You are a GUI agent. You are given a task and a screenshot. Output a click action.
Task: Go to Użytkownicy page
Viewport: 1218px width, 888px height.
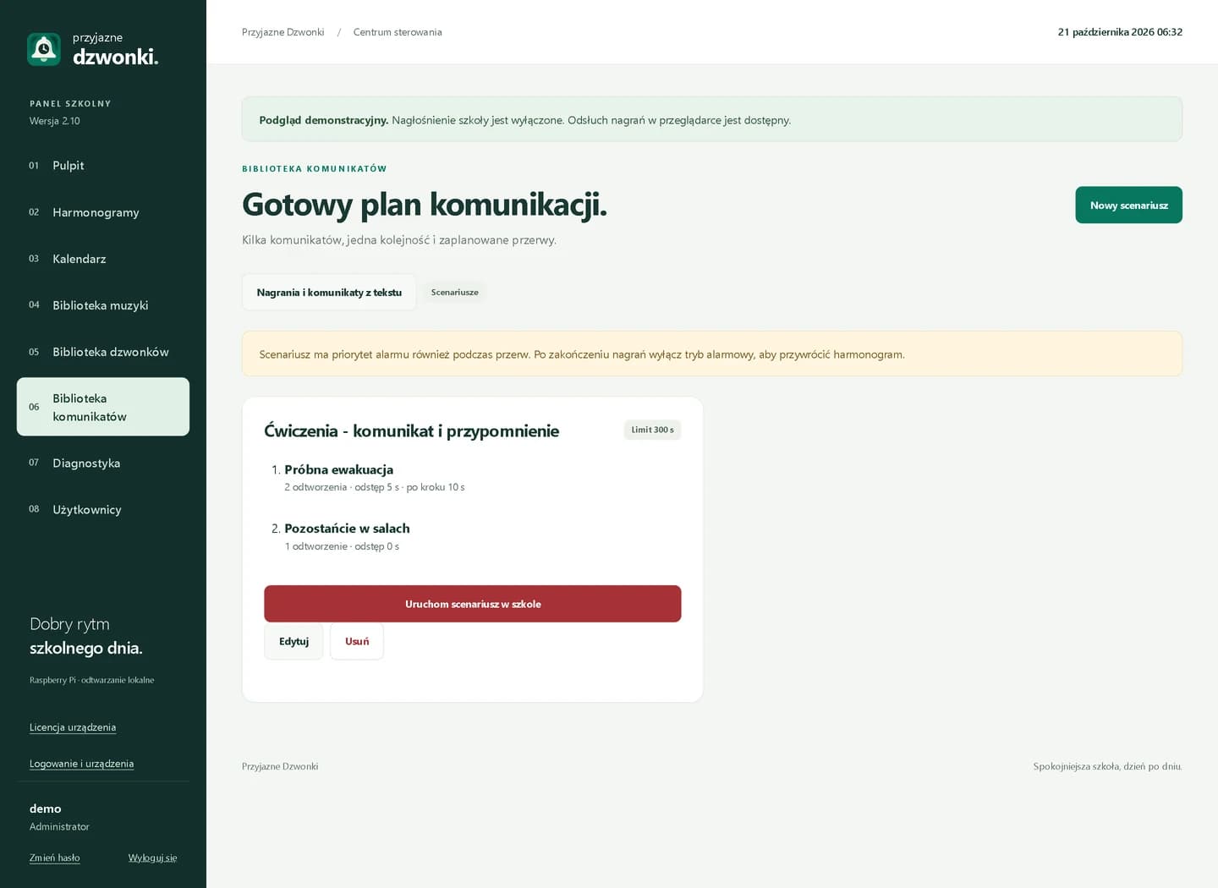[103, 509]
